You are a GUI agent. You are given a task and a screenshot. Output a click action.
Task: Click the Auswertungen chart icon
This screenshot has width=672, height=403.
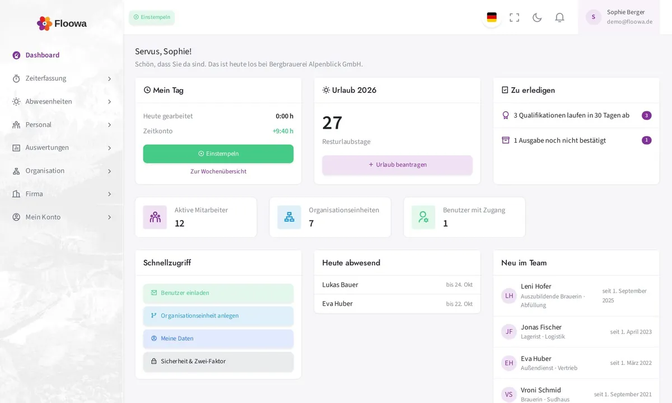pos(16,148)
